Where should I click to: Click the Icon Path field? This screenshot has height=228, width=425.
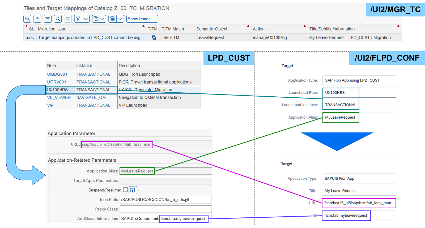click(x=166, y=200)
